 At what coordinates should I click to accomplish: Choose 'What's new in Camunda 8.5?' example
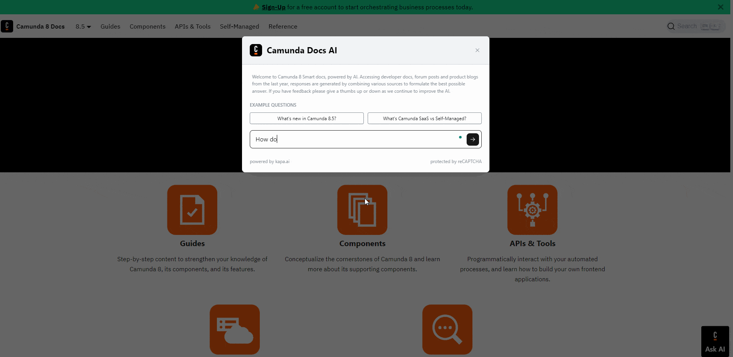pos(307,118)
